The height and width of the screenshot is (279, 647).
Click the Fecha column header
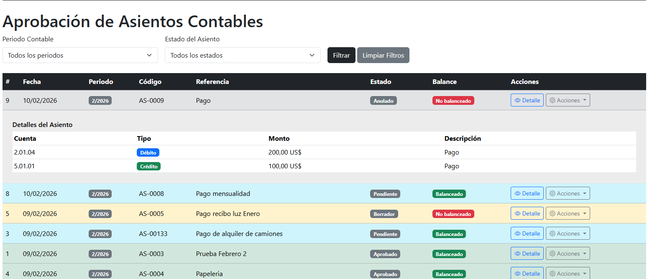point(32,82)
